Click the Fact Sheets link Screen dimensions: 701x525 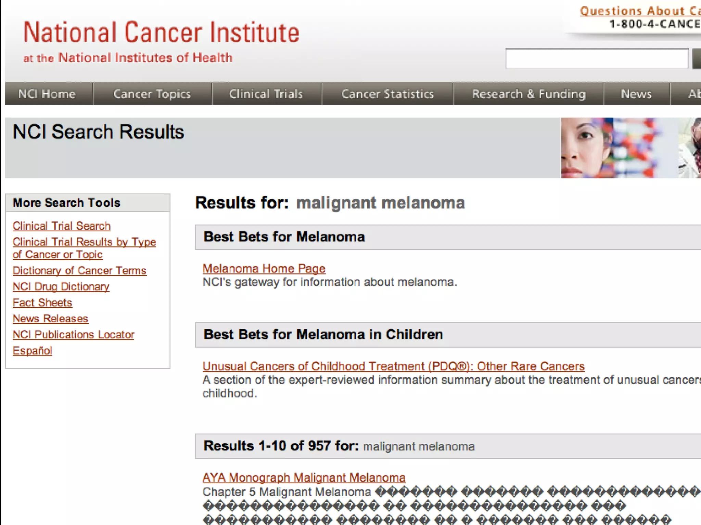click(x=42, y=303)
